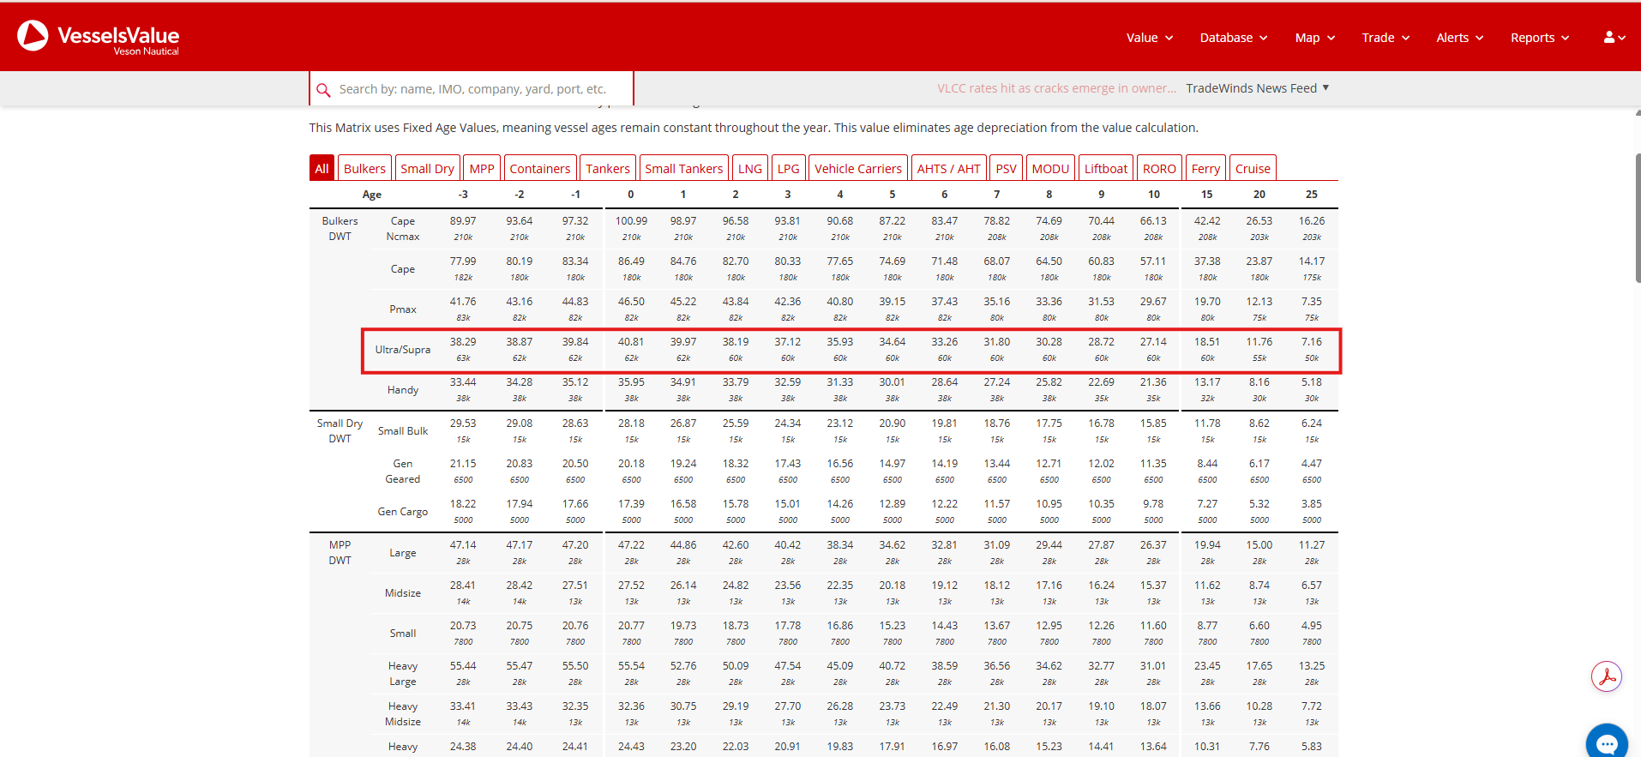Click the age 25 column header

coord(1312,195)
